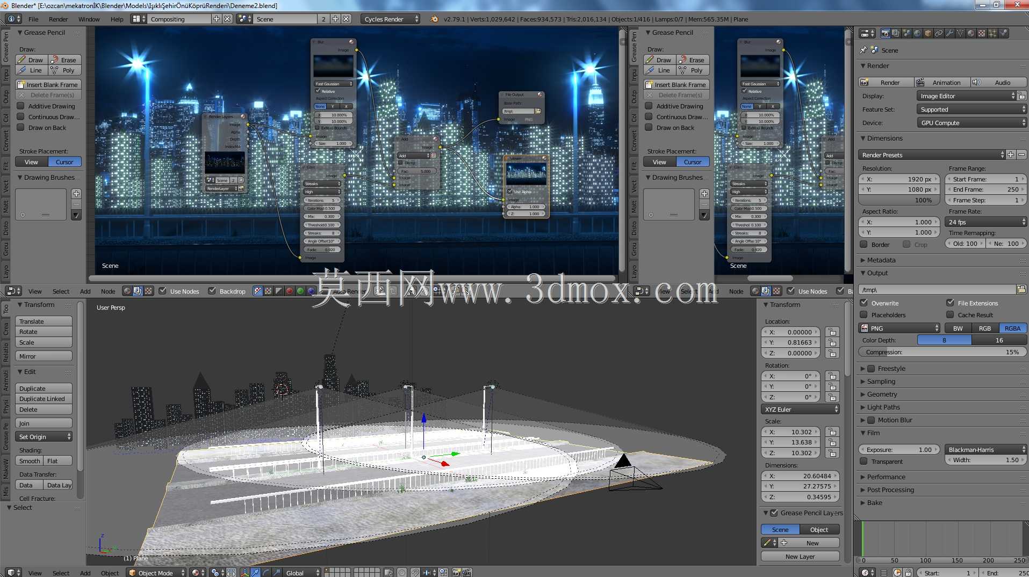This screenshot has width=1029, height=577.
Task: Select the translate manipulator arrow icon
Action: (255, 573)
